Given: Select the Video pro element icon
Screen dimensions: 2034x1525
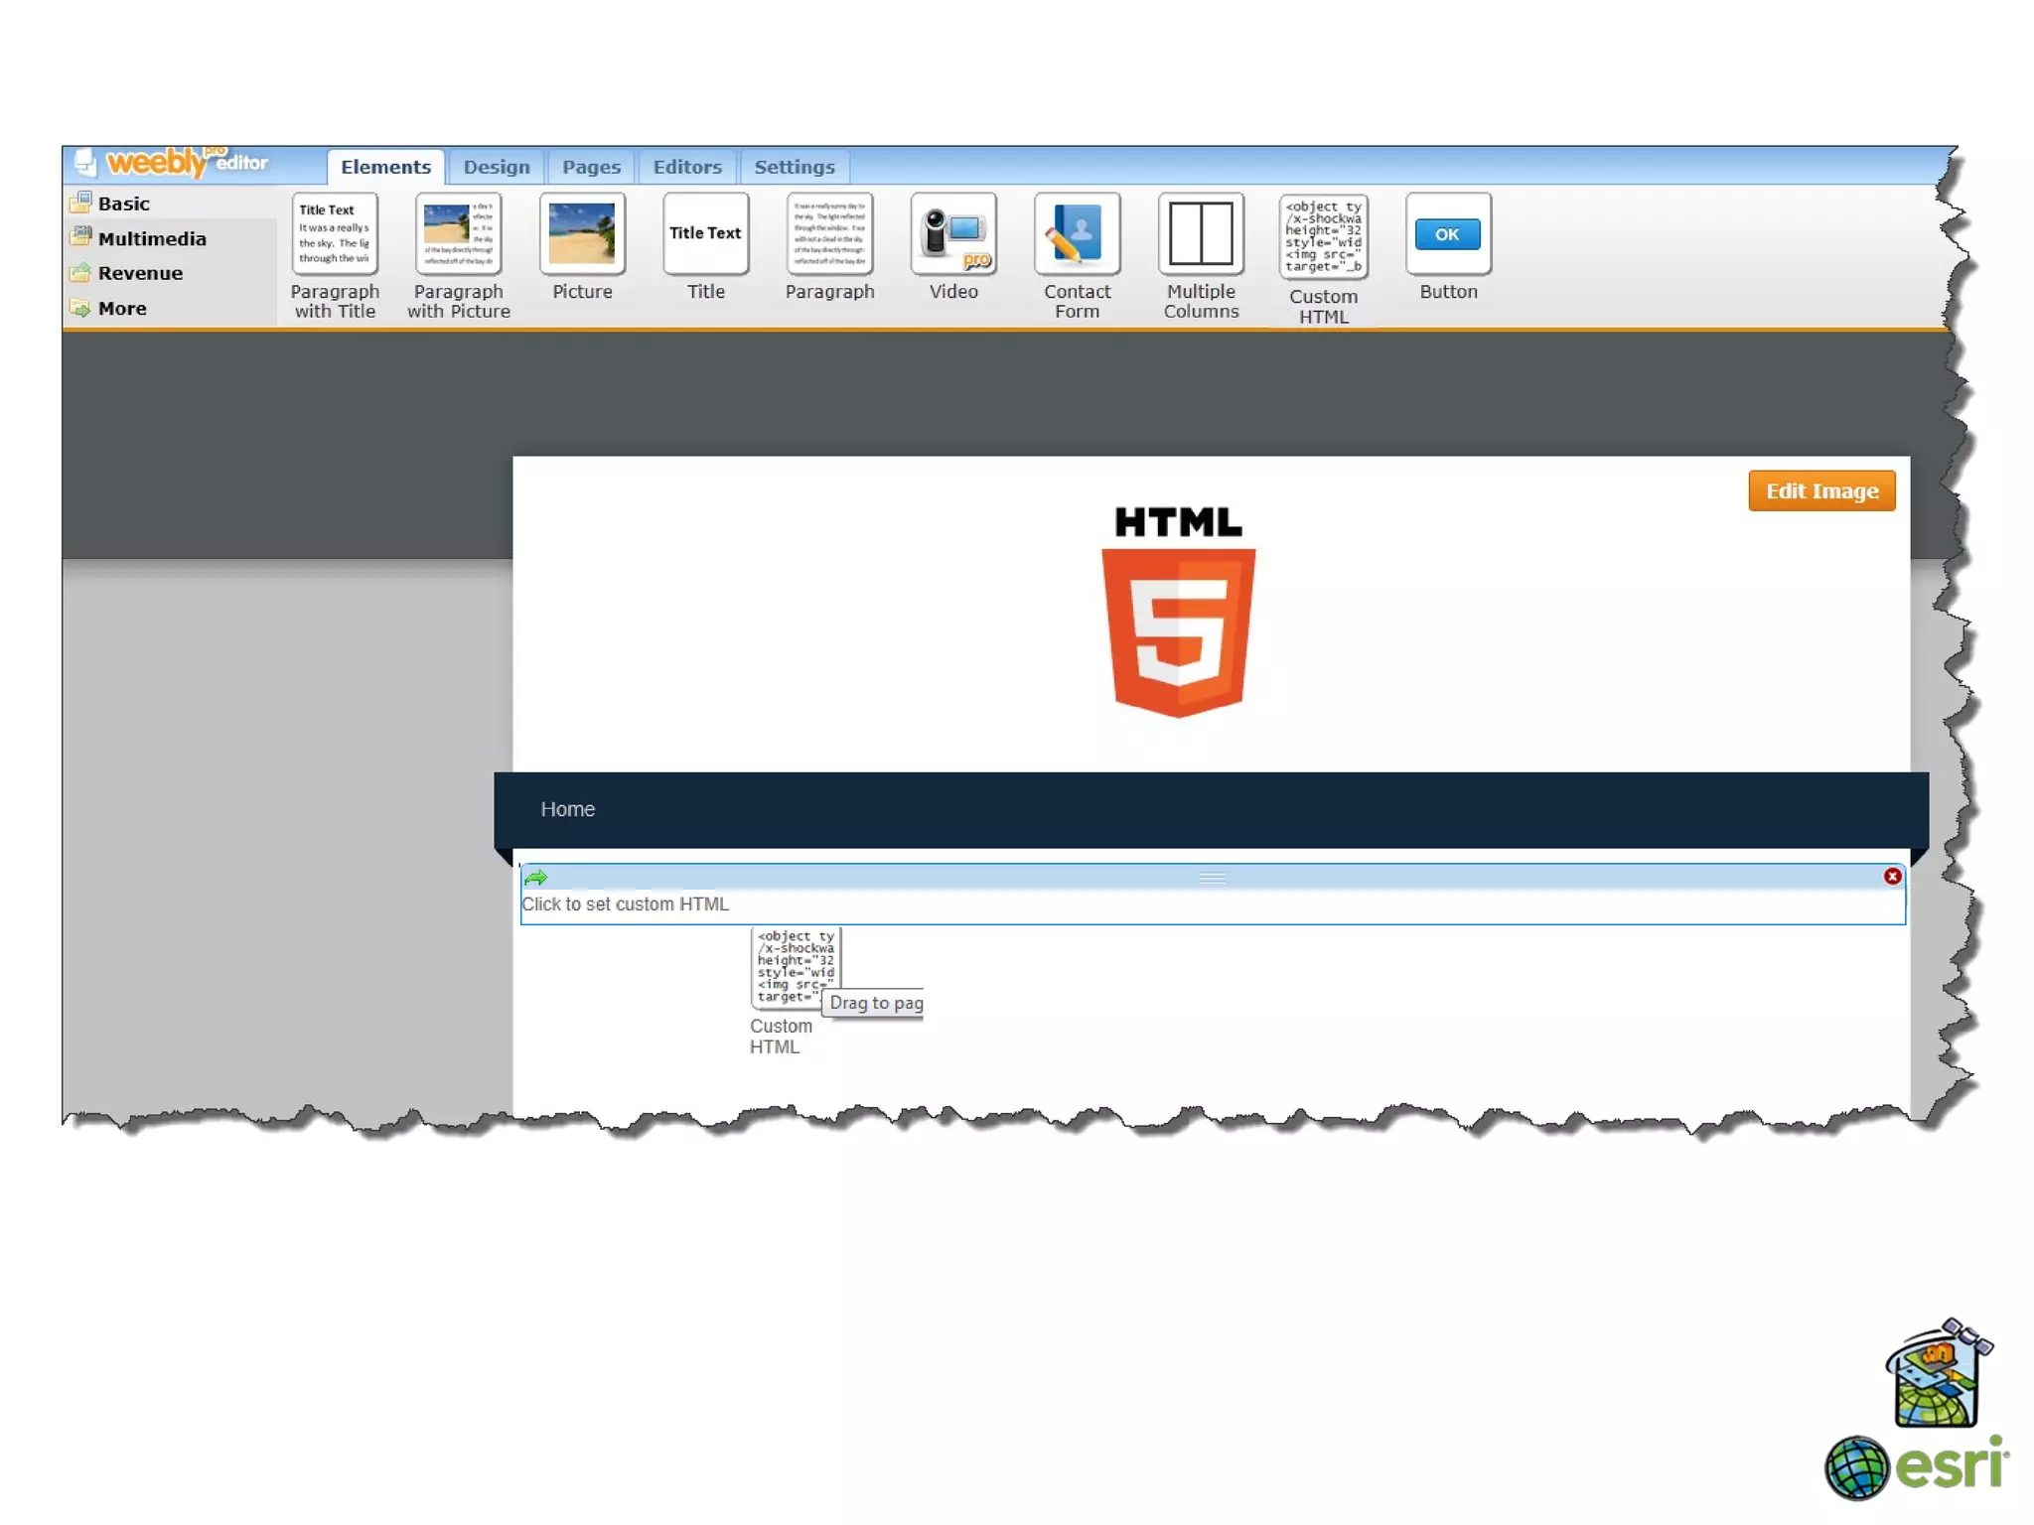Looking at the screenshot, I should [953, 233].
